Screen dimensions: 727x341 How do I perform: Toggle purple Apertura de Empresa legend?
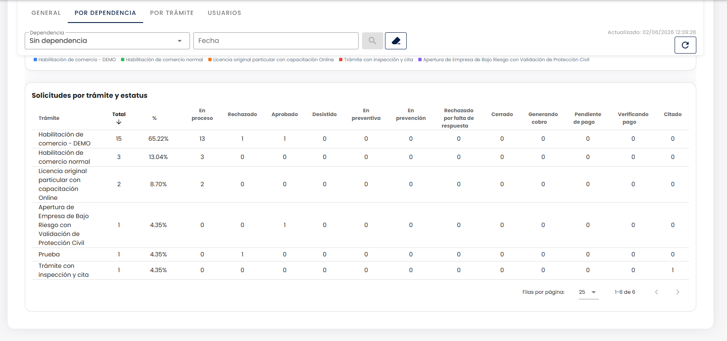tap(504, 60)
